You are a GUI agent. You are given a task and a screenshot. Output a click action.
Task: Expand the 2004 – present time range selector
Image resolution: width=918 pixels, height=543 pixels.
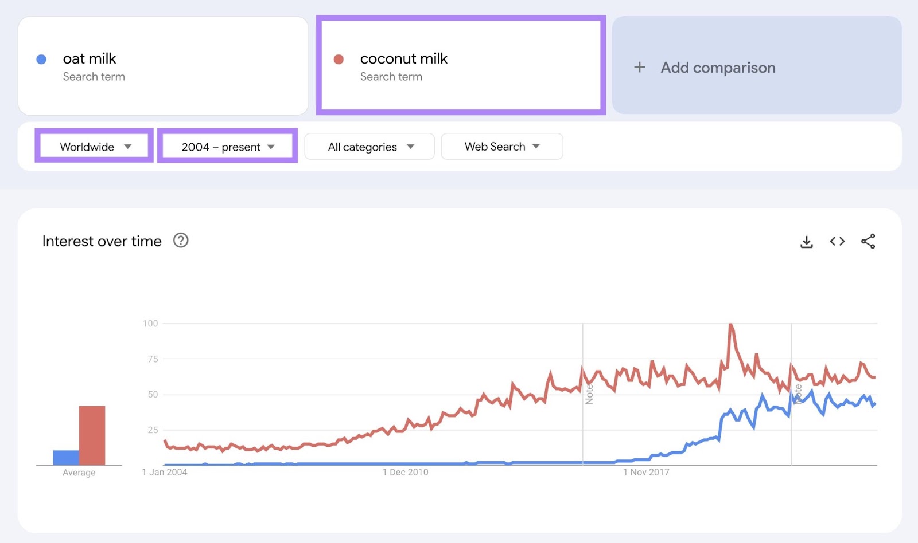tap(227, 147)
